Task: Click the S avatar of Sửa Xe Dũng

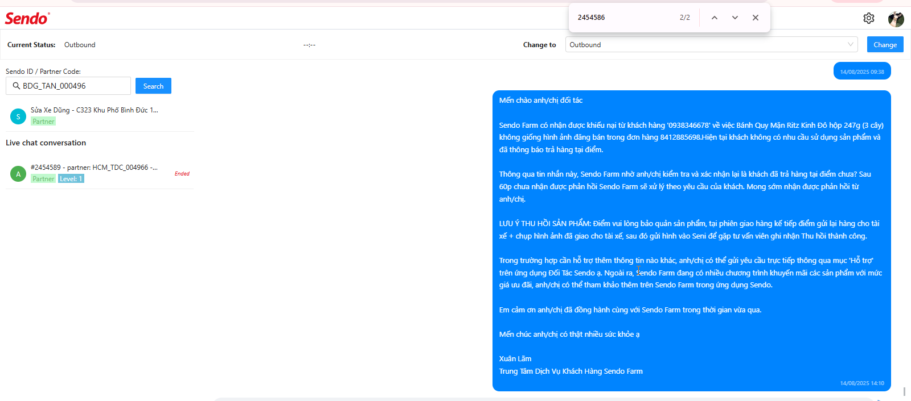Action: click(18, 116)
